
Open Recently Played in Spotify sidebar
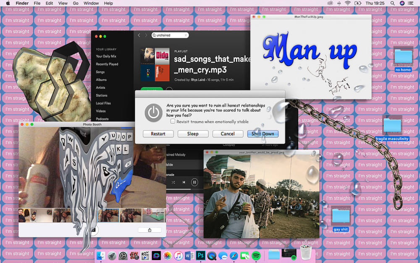point(107,64)
